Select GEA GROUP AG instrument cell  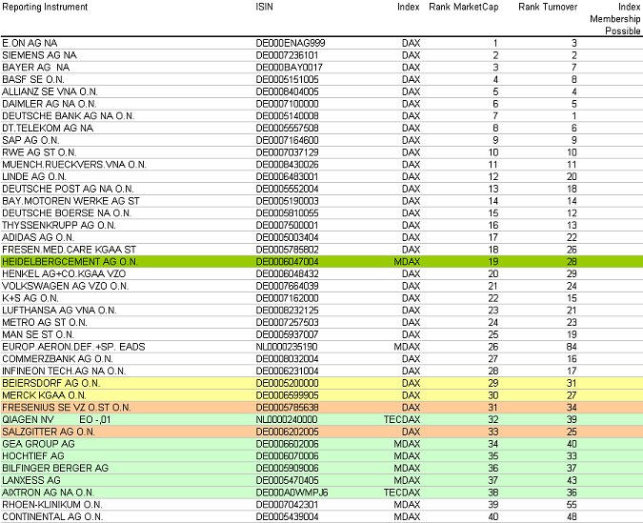click(38, 444)
